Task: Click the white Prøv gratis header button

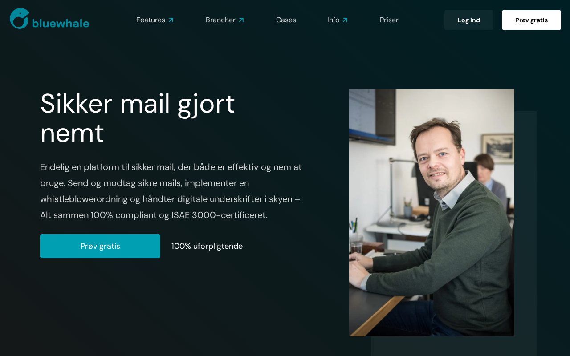Action: pyautogui.click(x=531, y=20)
